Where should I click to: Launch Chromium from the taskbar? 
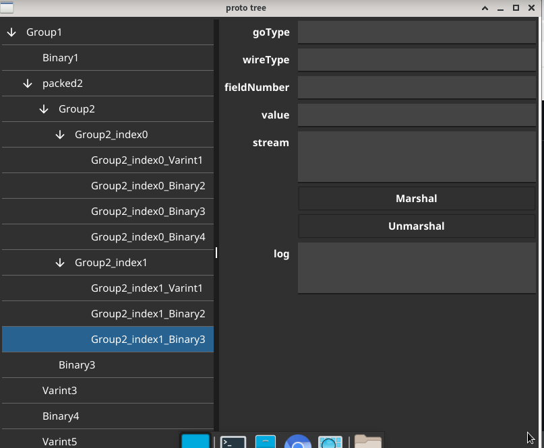point(297,441)
